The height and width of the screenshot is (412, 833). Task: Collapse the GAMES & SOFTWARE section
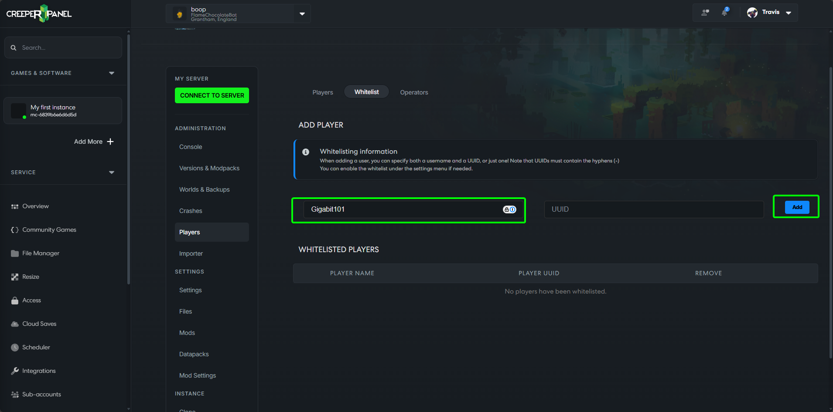tap(112, 73)
